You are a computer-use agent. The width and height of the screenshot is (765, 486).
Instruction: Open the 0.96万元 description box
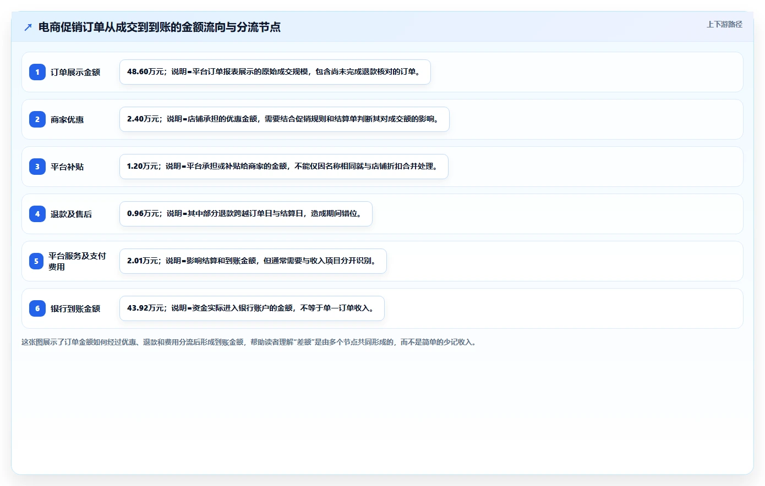point(246,214)
